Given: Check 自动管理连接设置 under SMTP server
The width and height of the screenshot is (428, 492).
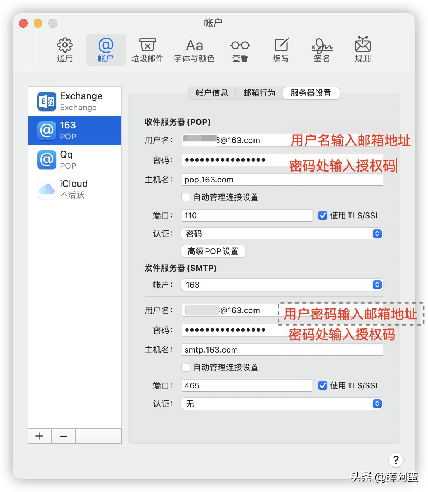Looking at the screenshot, I should (186, 367).
